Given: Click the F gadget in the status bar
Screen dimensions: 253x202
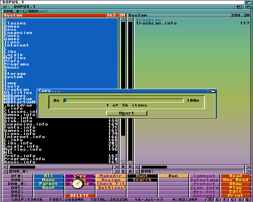Looking at the screenshot, I should click(225, 200).
